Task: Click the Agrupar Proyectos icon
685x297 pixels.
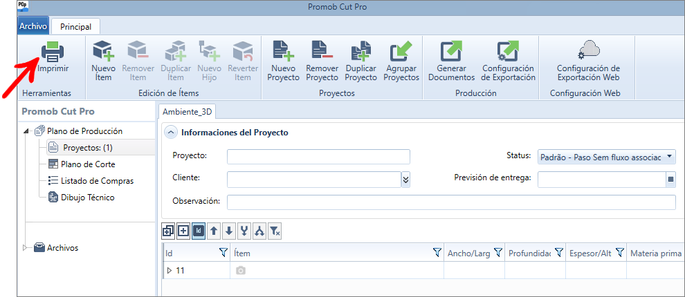Action: [x=401, y=52]
